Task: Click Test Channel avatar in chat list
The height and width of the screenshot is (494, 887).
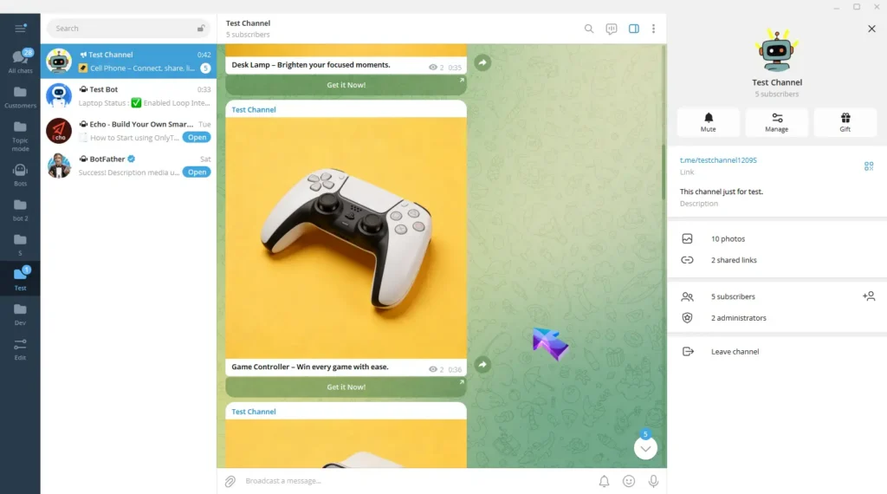Action: point(59,62)
